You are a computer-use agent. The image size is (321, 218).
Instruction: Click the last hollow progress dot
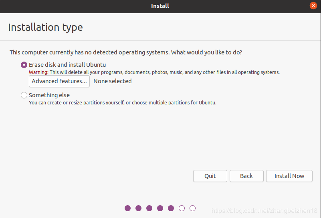[193, 208]
